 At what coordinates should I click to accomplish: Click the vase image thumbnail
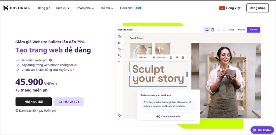pyautogui.click(x=141, y=50)
